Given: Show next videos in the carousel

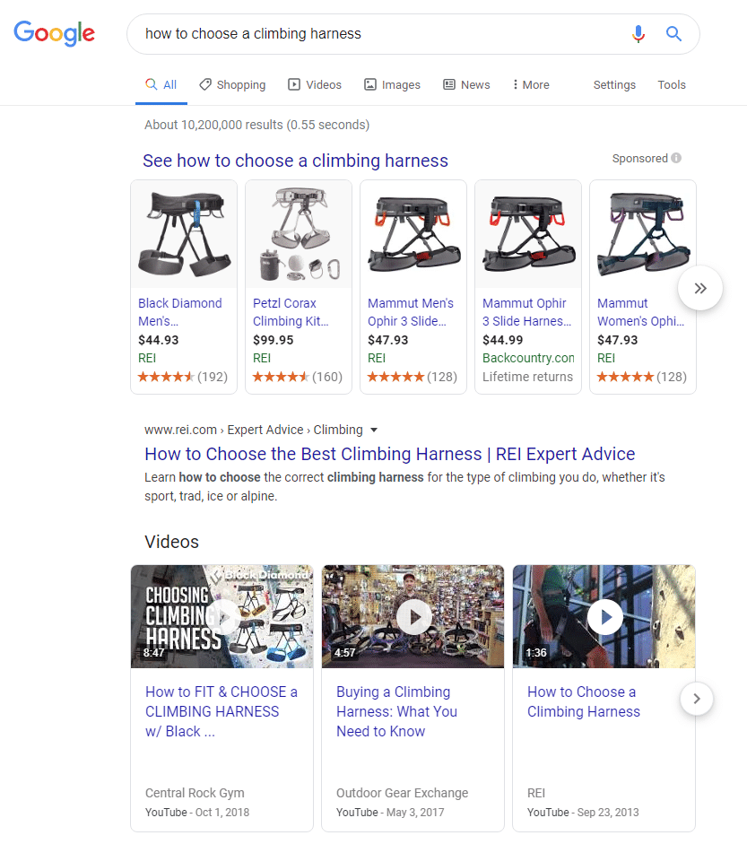Looking at the screenshot, I should click(697, 699).
